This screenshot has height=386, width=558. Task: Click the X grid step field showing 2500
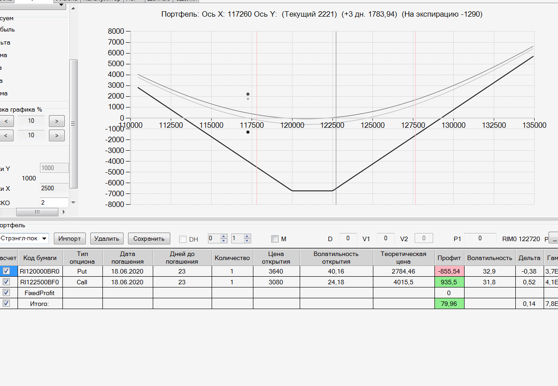tap(54, 188)
